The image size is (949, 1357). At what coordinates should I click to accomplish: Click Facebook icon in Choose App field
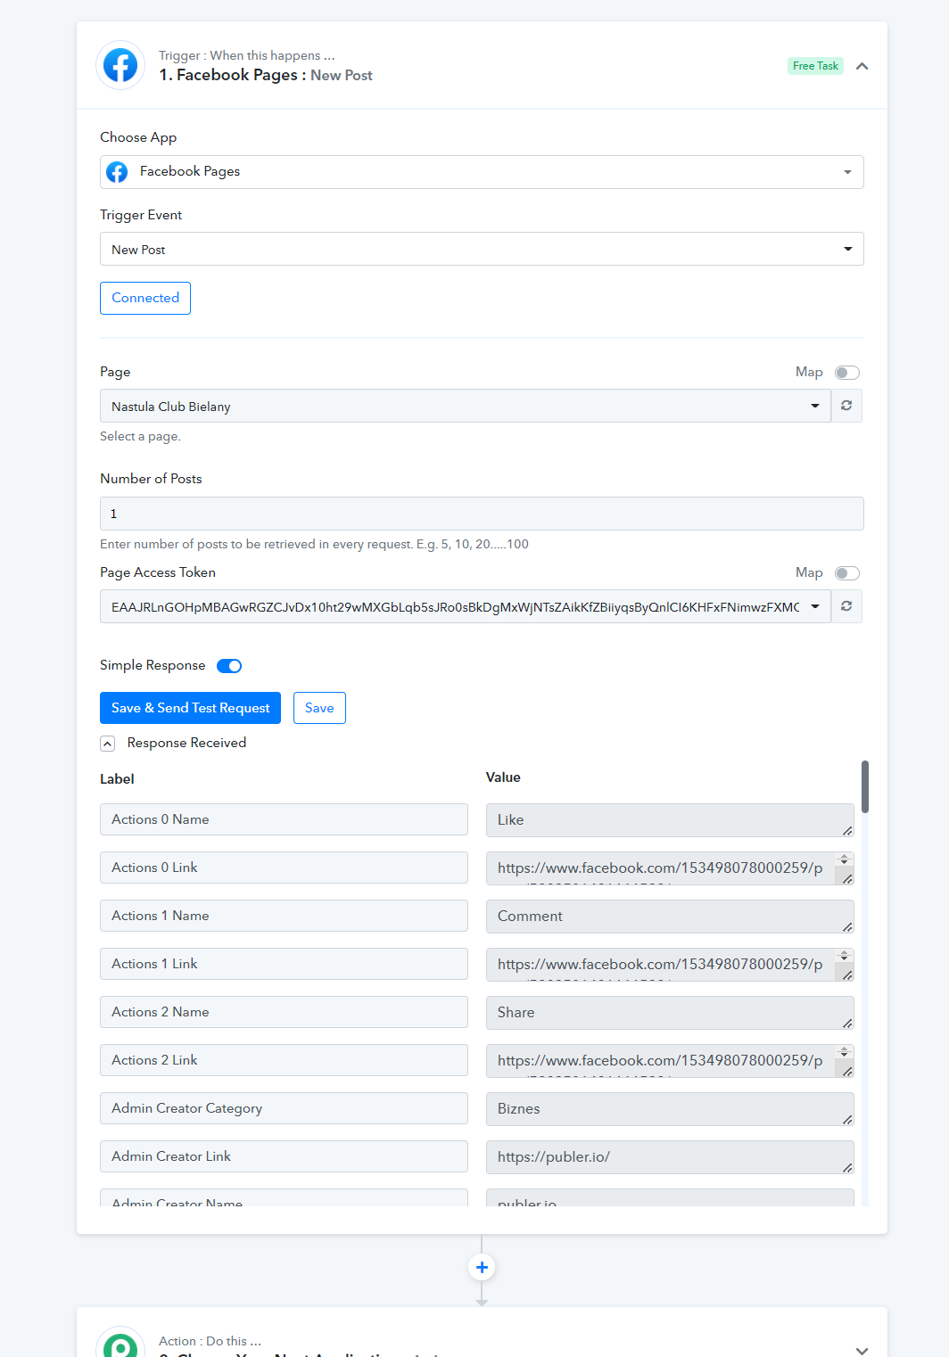[117, 172]
